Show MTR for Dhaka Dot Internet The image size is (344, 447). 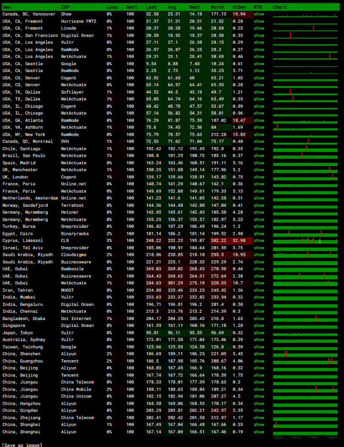259,319
